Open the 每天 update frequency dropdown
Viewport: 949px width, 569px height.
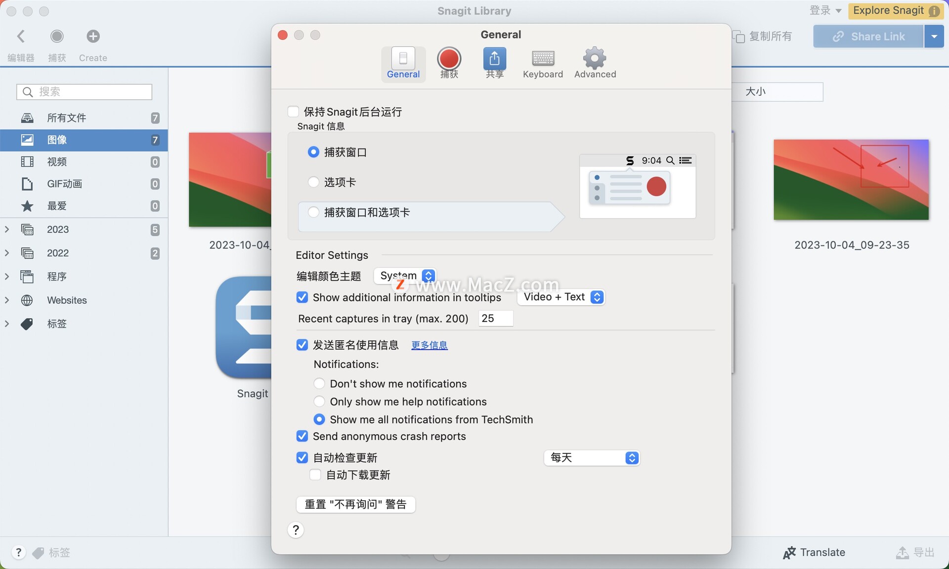(x=592, y=458)
